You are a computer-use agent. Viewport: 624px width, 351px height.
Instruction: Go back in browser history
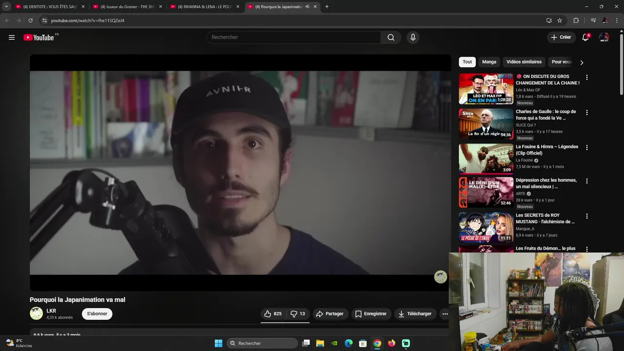[x=7, y=20]
